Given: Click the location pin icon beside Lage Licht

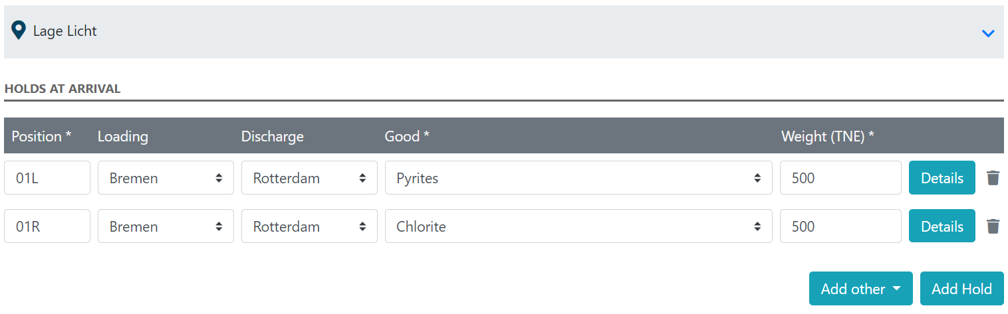Looking at the screenshot, I should coord(19,31).
